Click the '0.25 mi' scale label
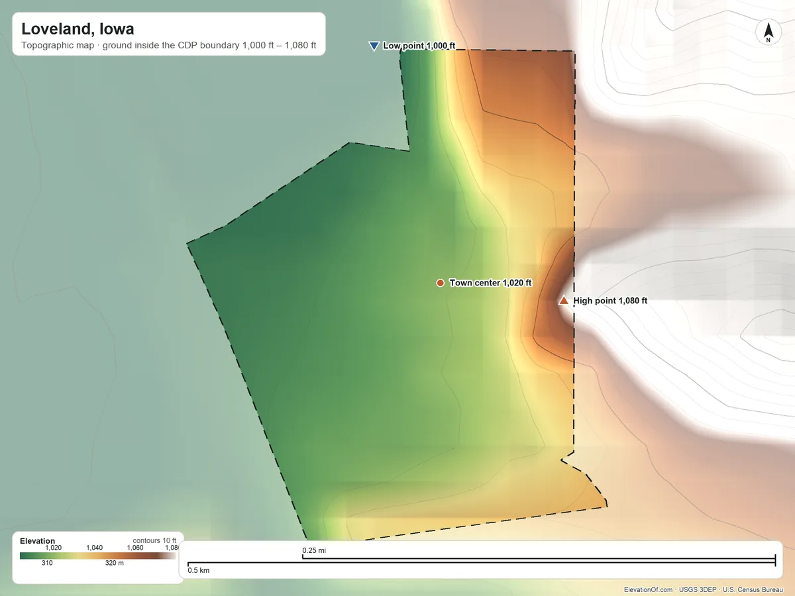The height and width of the screenshot is (596, 795). pos(314,551)
